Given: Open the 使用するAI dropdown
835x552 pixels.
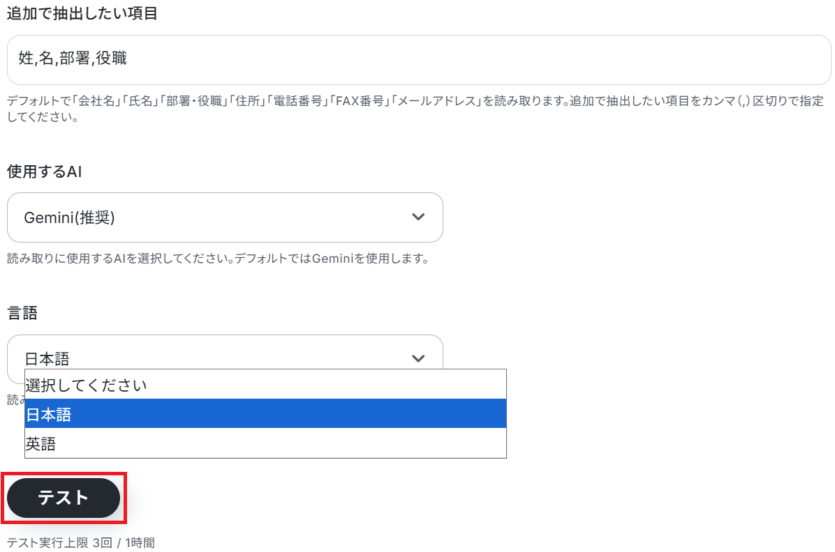Looking at the screenshot, I should point(224,217).
